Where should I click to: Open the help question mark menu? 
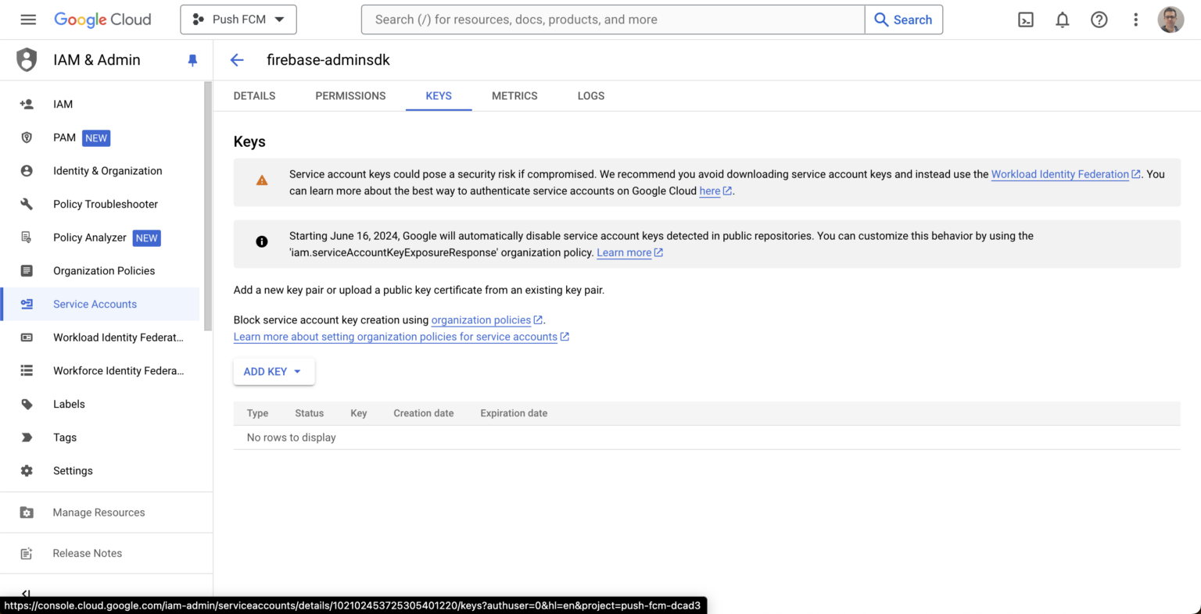point(1099,20)
